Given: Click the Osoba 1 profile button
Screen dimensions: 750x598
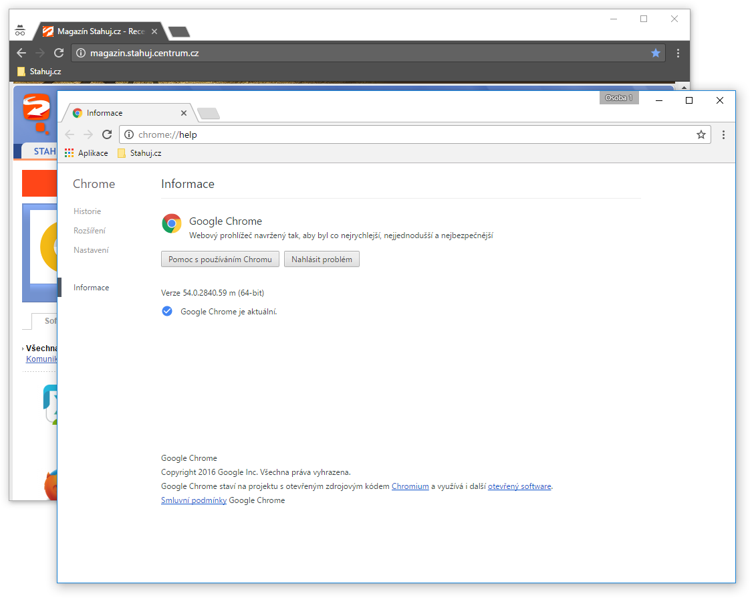Looking at the screenshot, I should tap(618, 98).
